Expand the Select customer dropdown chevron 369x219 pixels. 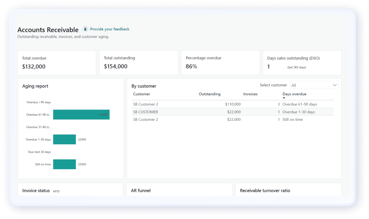click(x=335, y=85)
